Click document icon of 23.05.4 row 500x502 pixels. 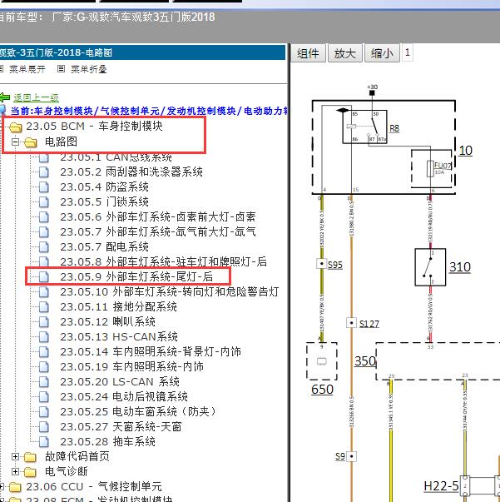tap(44, 187)
